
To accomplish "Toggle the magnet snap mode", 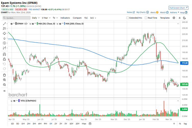I will 4,54.
